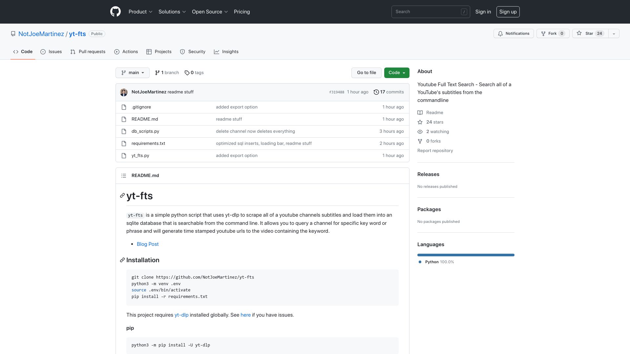The height and width of the screenshot is (354, 630).
Task: Open the Actions tab
Action: (126, 52)
